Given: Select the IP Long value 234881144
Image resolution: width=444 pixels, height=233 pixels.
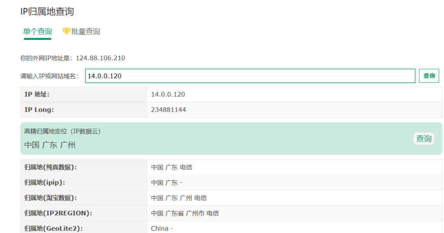Looking at the screenshot, I should click(168, 110).
